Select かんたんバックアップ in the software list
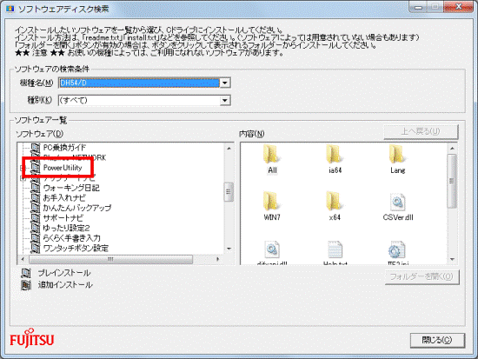The image size is (478, 359). [77, 208]
